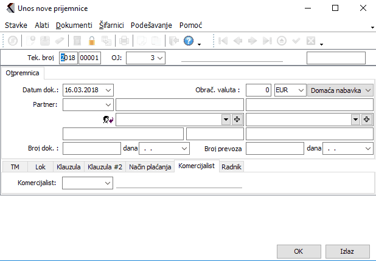Click the plus button beside the left combo box

pyautogui.click(x=237, y=120)
